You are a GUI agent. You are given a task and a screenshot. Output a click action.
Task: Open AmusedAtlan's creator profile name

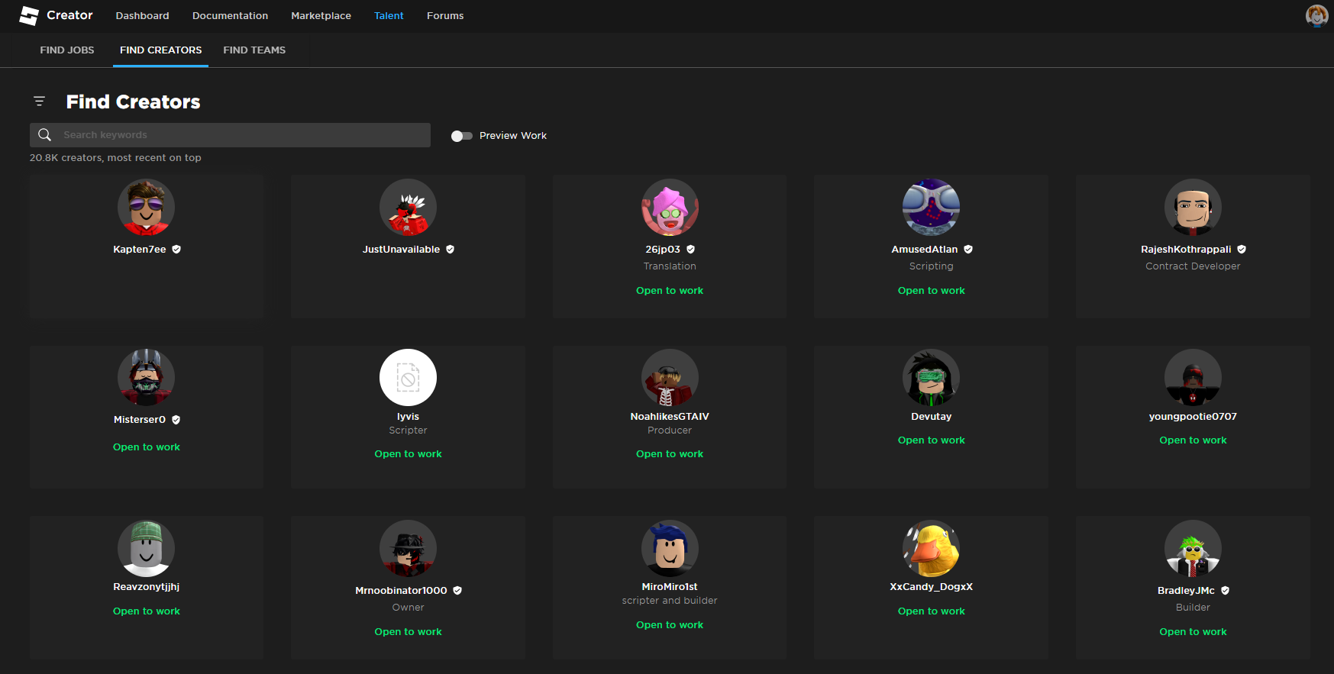click(924, 250)
